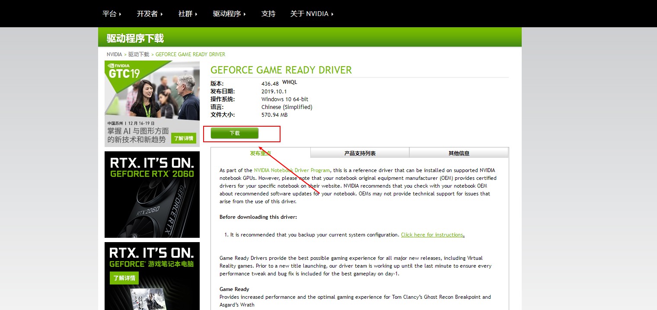This screenshot has width=657, height=310.
Task: Click 了解详情 on the 游戏笔记本电脑 banner
Action: tap(124, 278)
